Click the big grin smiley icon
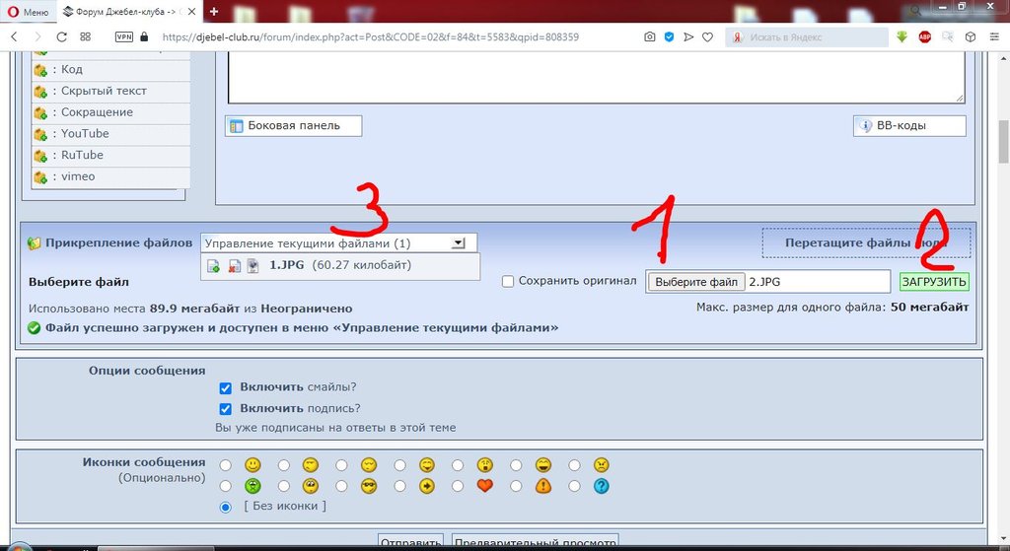 point(543,464)
